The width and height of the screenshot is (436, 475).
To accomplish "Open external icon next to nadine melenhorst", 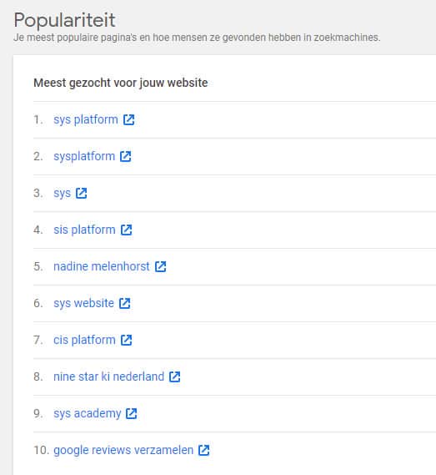I will (160, 266).
